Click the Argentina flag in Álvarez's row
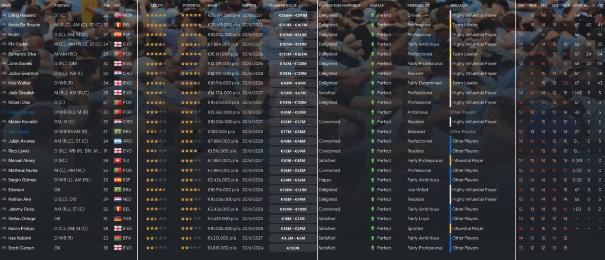This screenshot has height=260, width=605. [x=118, y=141]
